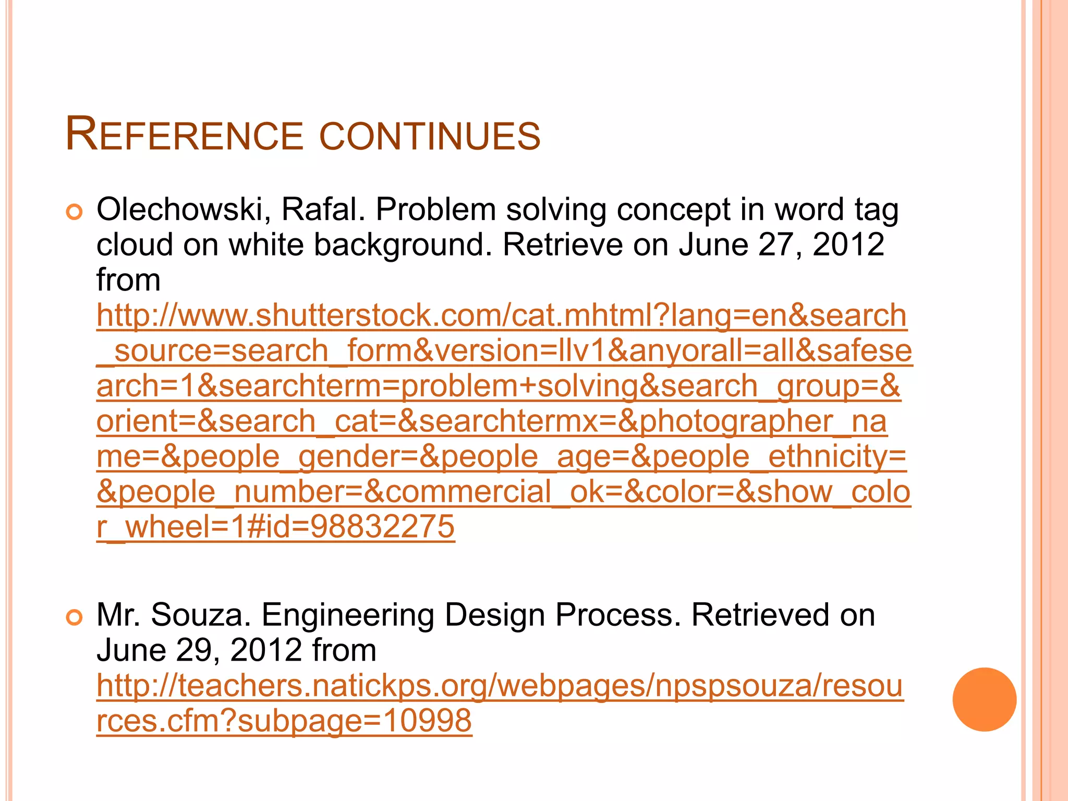Image resolution: width=1068 pixels, height=801 pixels.
Task: Click the Reference Continues slide title
Action: point(303,135)
